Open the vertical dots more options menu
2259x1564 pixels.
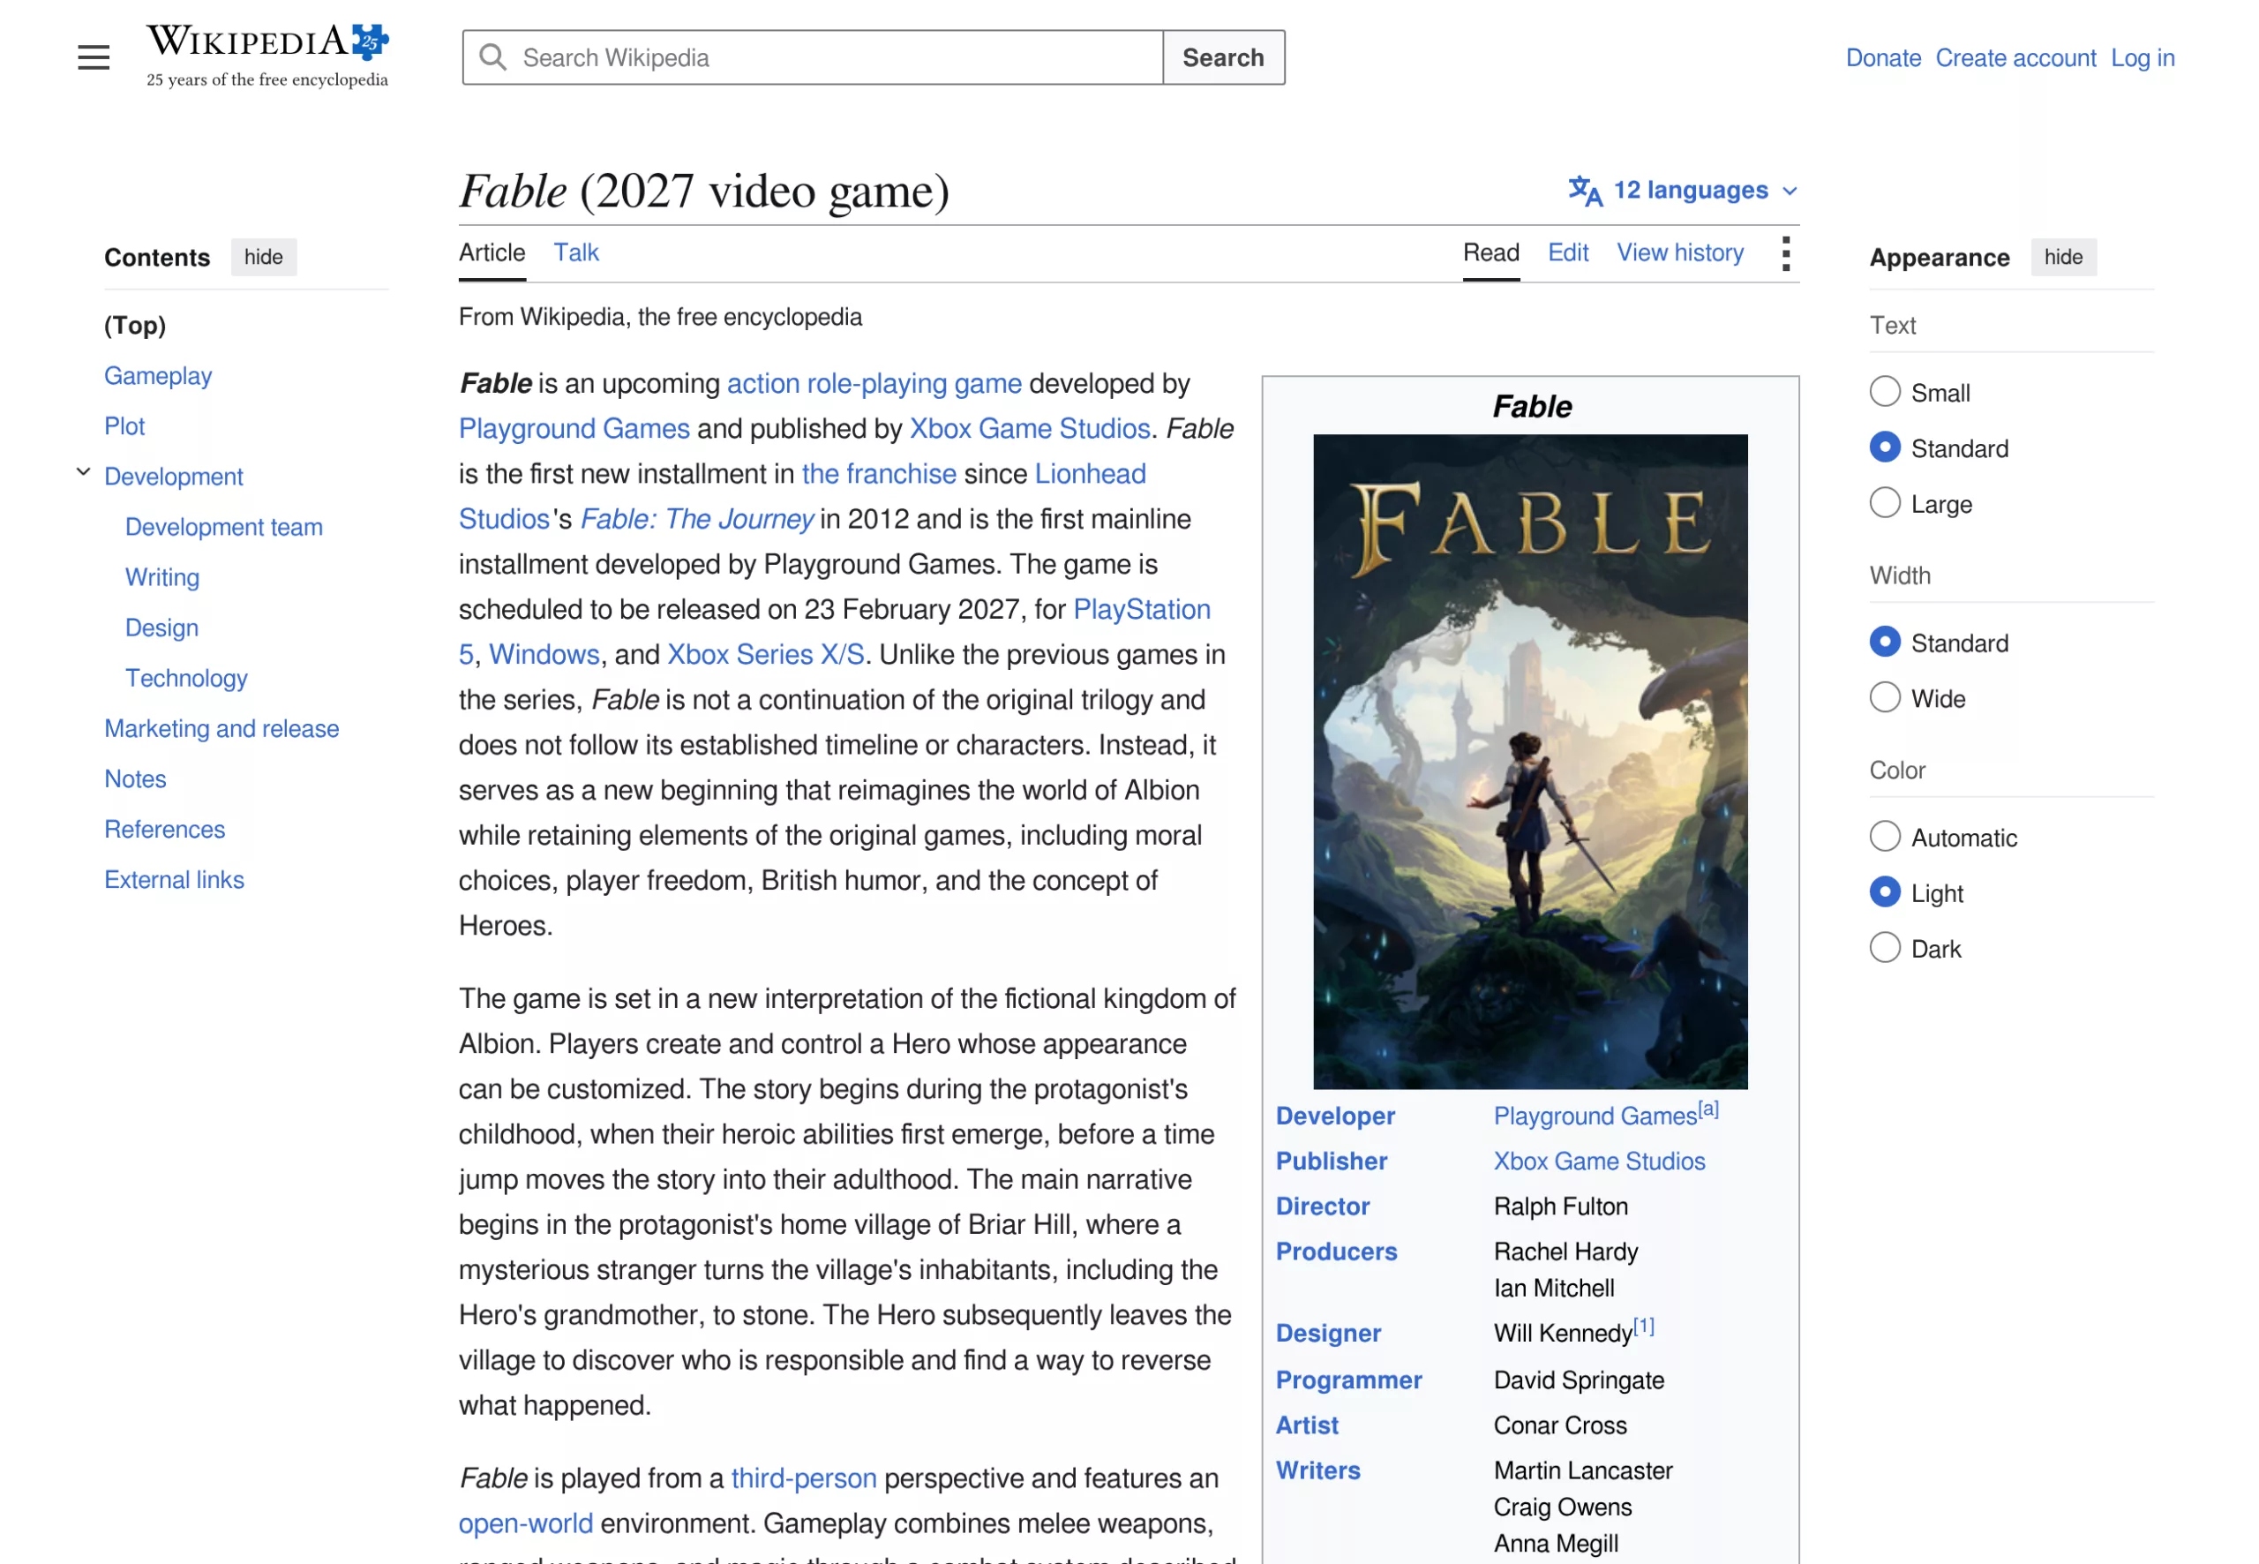click(1786, 254)
